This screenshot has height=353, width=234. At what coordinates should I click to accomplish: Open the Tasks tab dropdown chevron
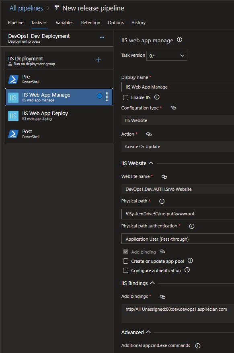(x=45, y=23)
